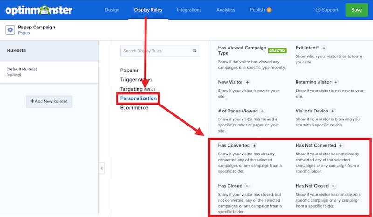Screen dimensions: 373x217
Task: Click the 'Has Not Converted' rule title
Action: (x=316, y=145)
